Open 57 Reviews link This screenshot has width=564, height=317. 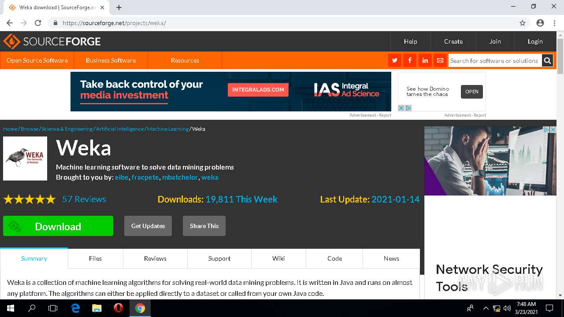[84, 199]
